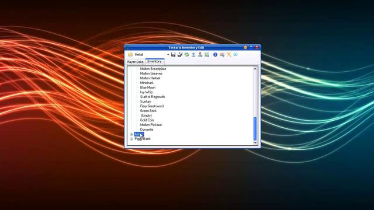Select the Sunfury item

(146, 101)
